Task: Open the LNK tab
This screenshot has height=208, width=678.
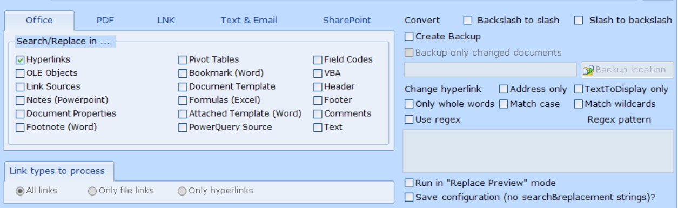Action: 166,21
